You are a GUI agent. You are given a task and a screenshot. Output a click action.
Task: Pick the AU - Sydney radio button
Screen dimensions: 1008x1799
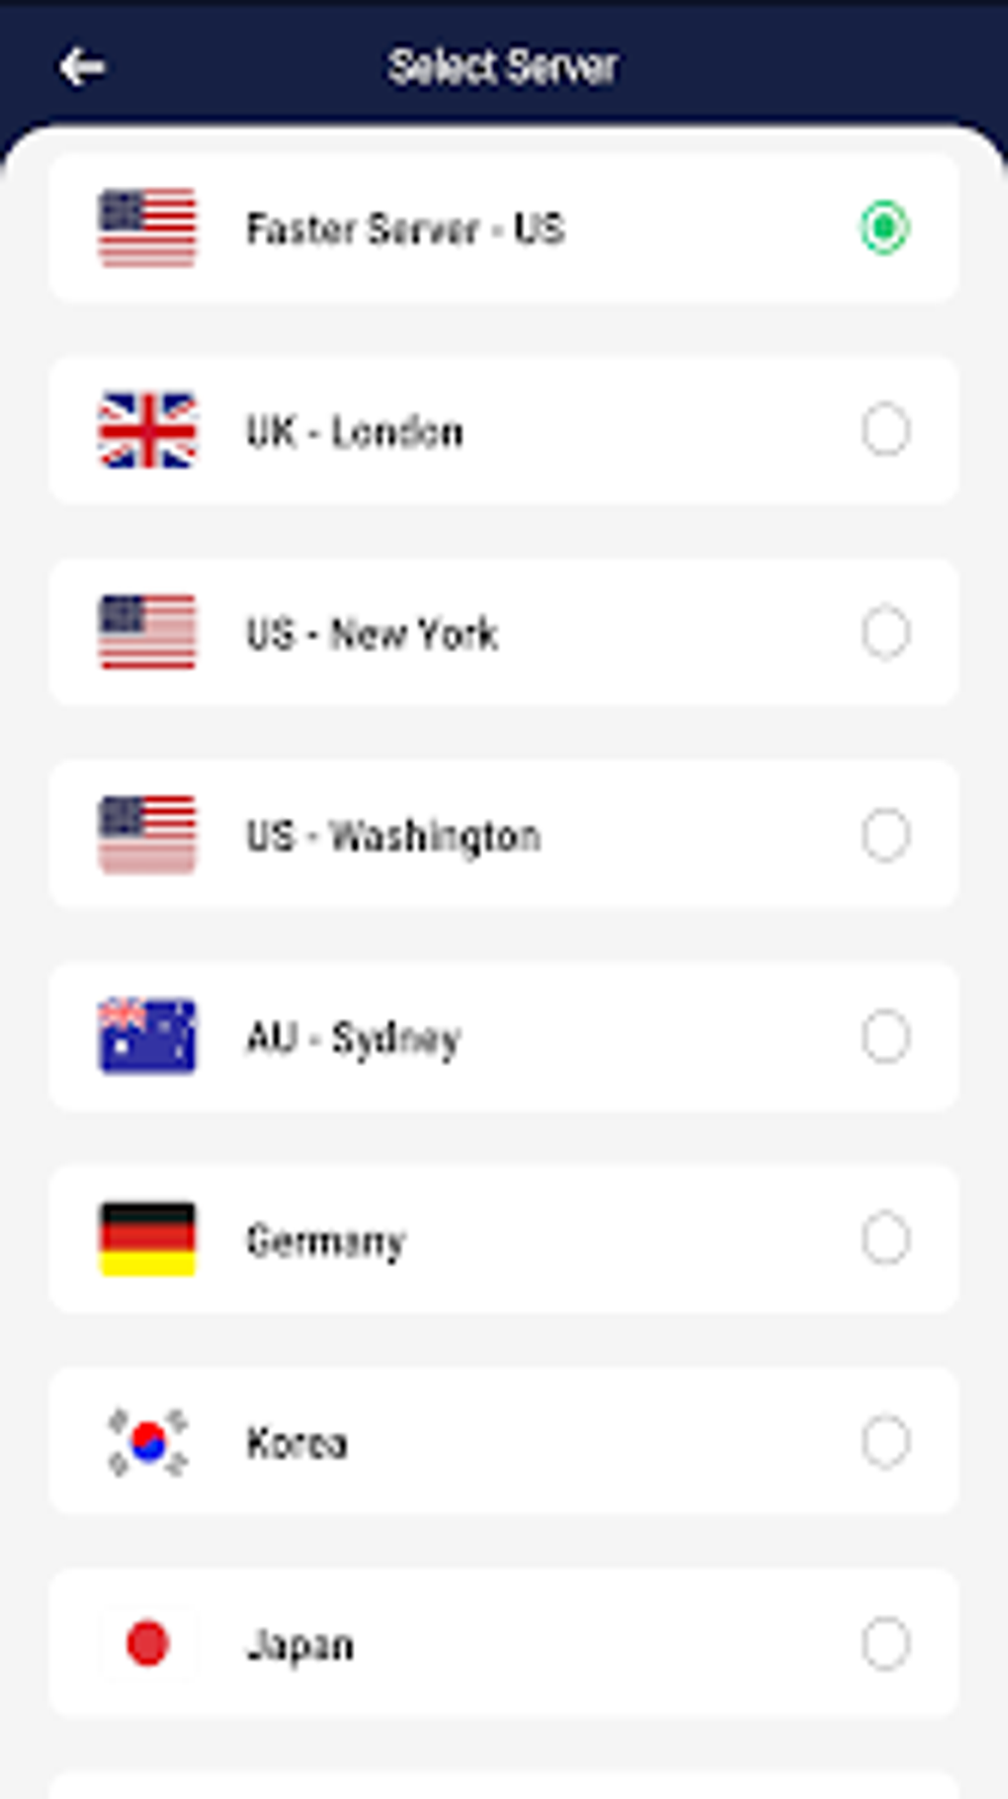(x=884, y=1037)
